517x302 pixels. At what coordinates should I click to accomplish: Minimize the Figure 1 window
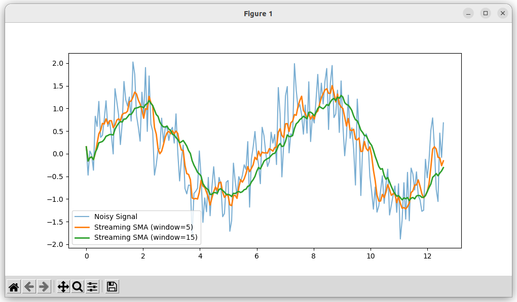pyautogui.click(x=468, y=14)
